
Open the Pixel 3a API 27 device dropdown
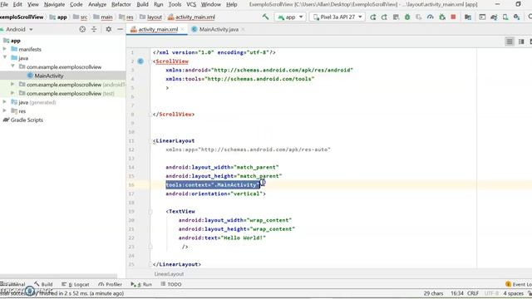coord(337,17)
